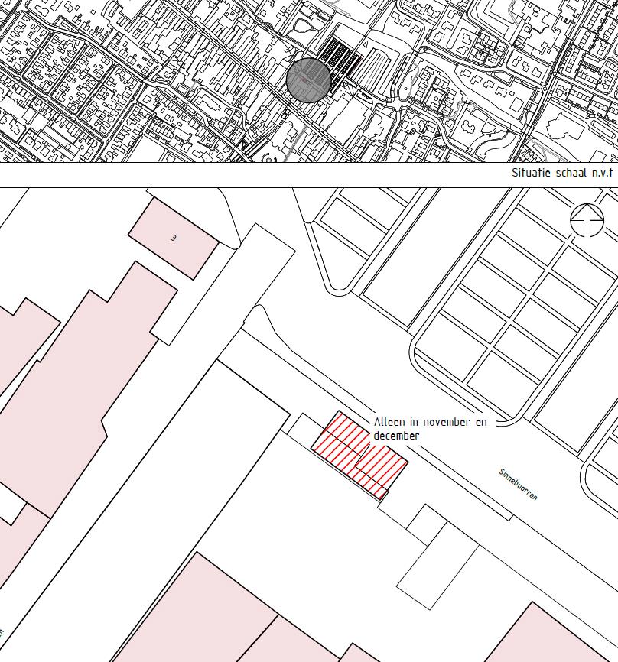Click the 'Situatie schaal n.v.t' caption

point(561,174)
